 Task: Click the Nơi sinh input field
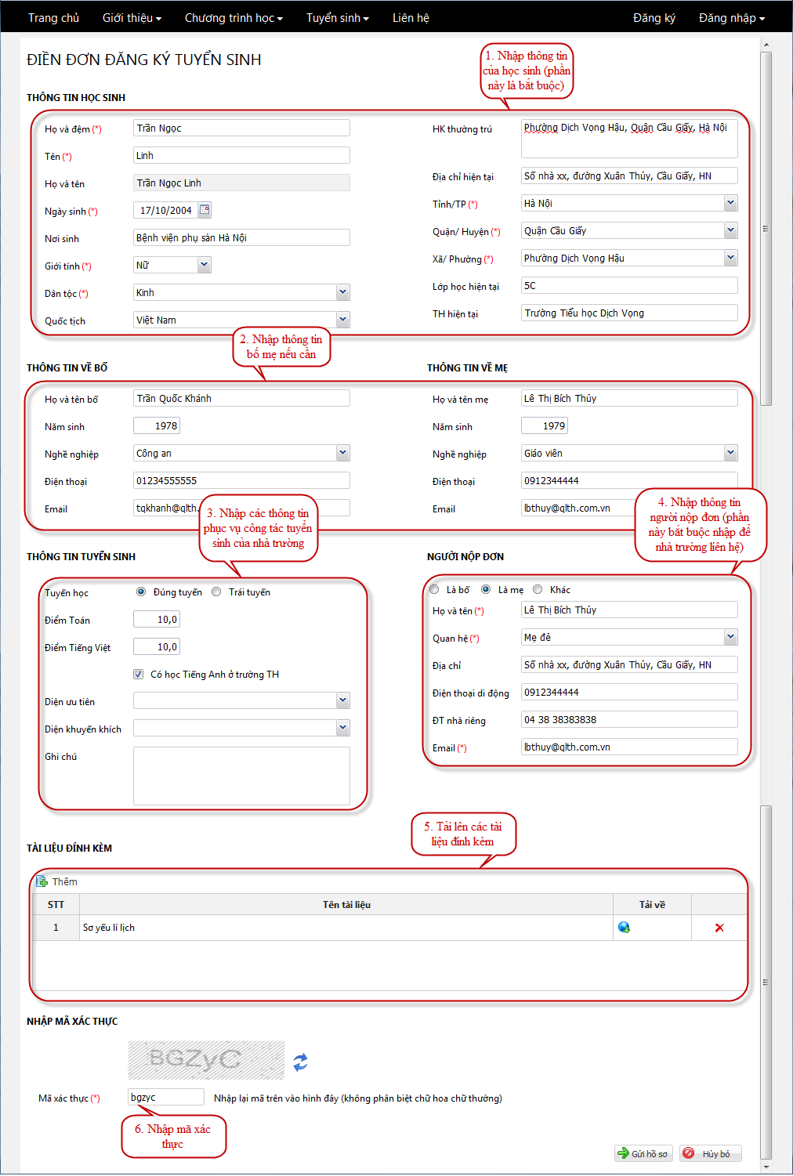point(241,237)
